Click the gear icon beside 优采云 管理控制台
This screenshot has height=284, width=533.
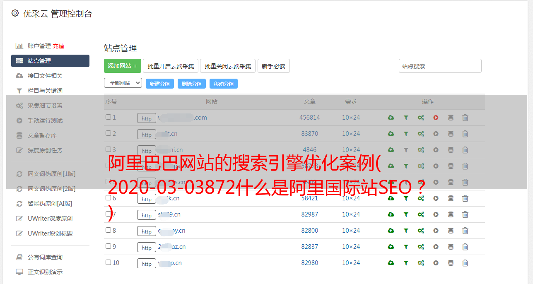15,13
